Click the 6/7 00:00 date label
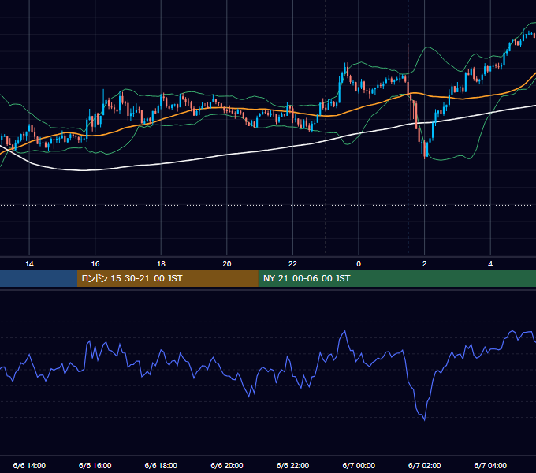Image resolution: width=536 pixels, height=473 pixels. click(359, 465)
